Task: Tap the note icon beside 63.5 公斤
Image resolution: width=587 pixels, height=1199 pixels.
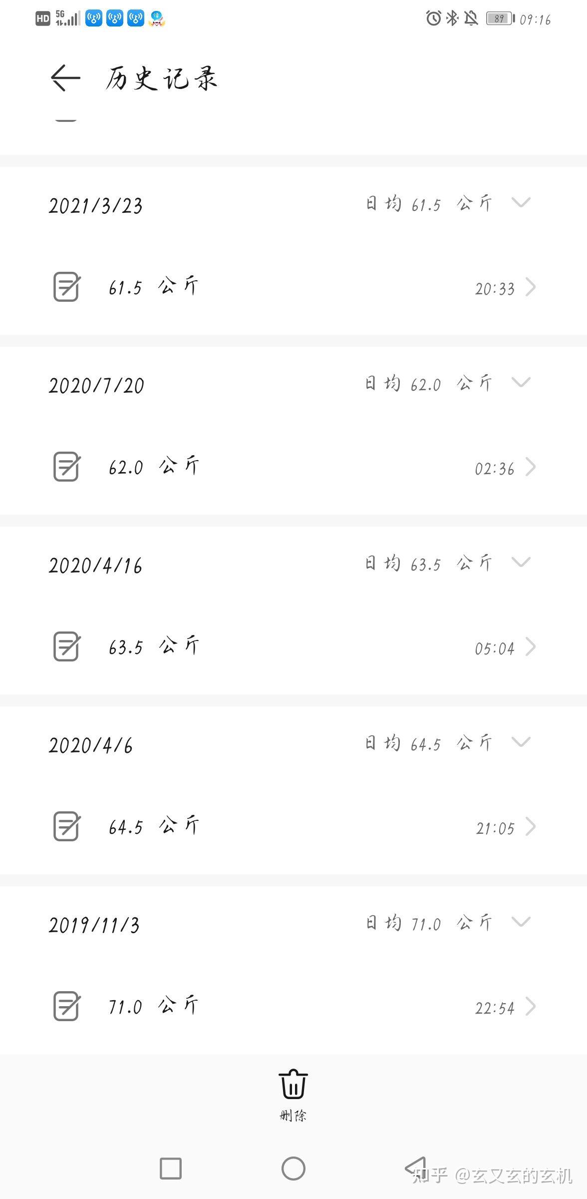Action: pyautogui.click(x=66, y=647)
